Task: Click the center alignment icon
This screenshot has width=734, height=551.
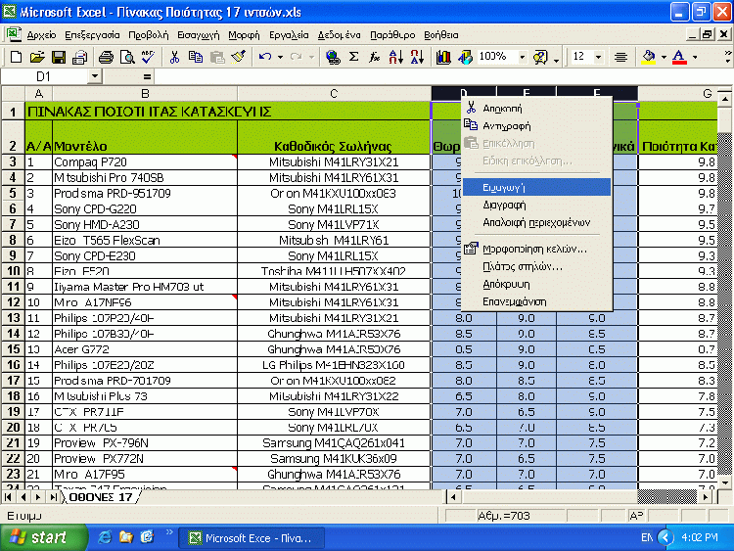Action: click(620, 57)
